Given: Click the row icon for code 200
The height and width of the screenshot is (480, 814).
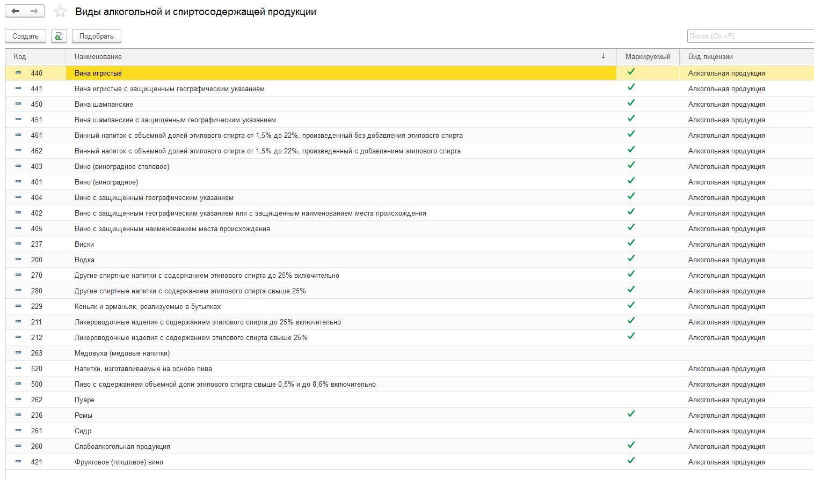Looking at the screenshot, I should (x=18, y=259).
